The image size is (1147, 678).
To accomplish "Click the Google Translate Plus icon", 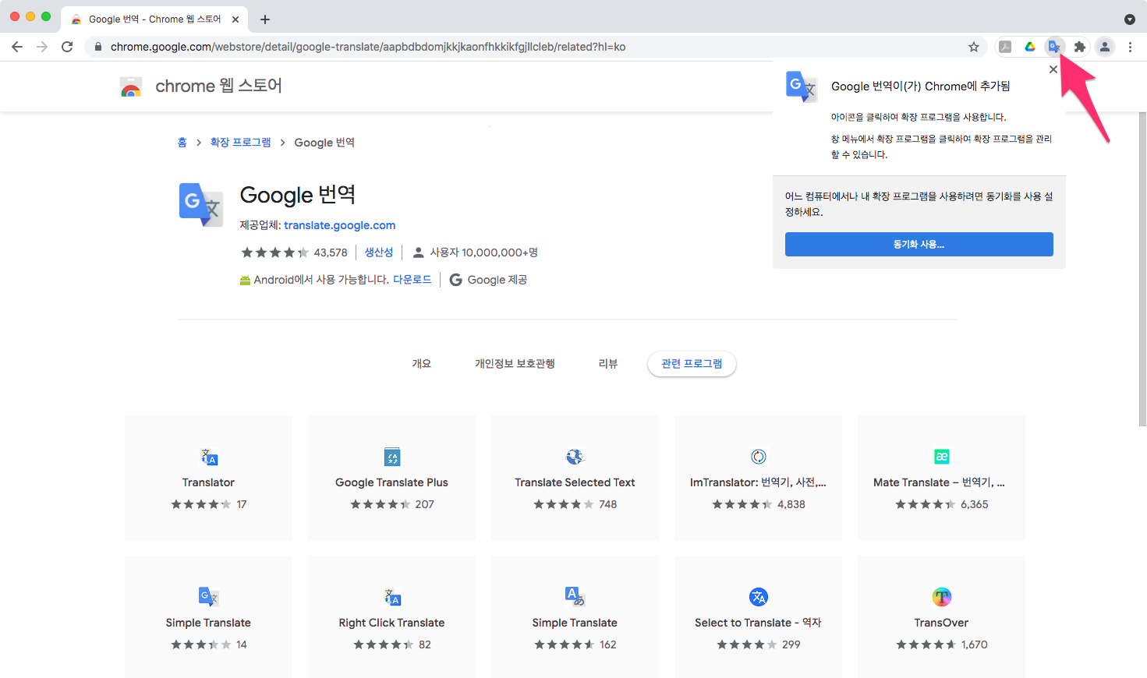I will 392,457.
